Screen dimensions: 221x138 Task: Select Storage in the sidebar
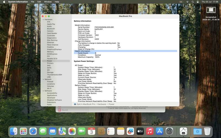tap(50, 72)
